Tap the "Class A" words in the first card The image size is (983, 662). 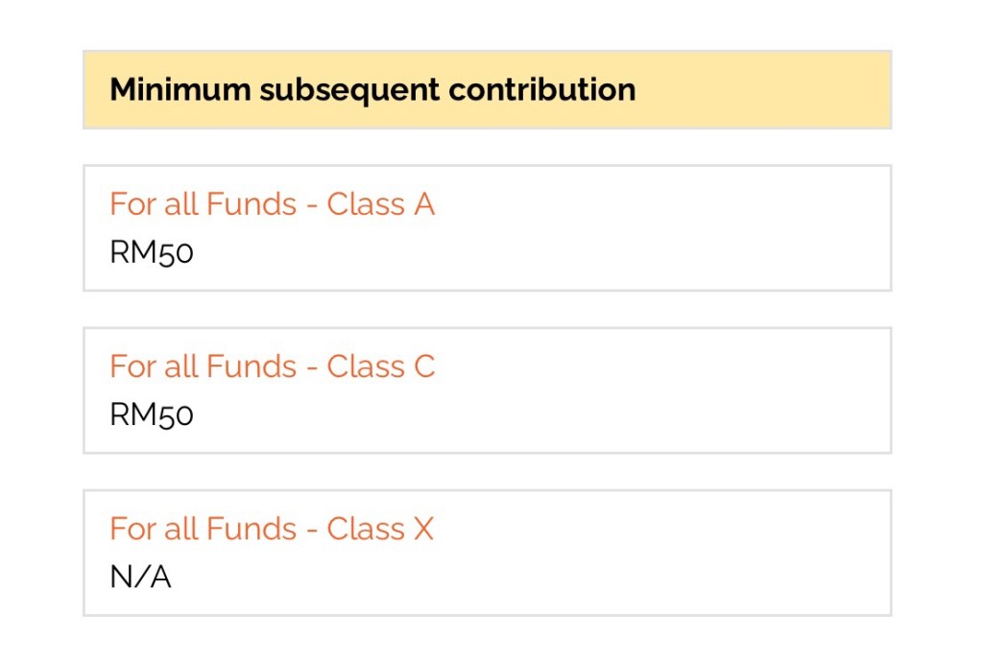click(381, 204)
